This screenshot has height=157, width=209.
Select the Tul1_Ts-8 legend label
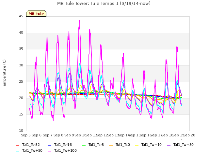pos(96,145)
